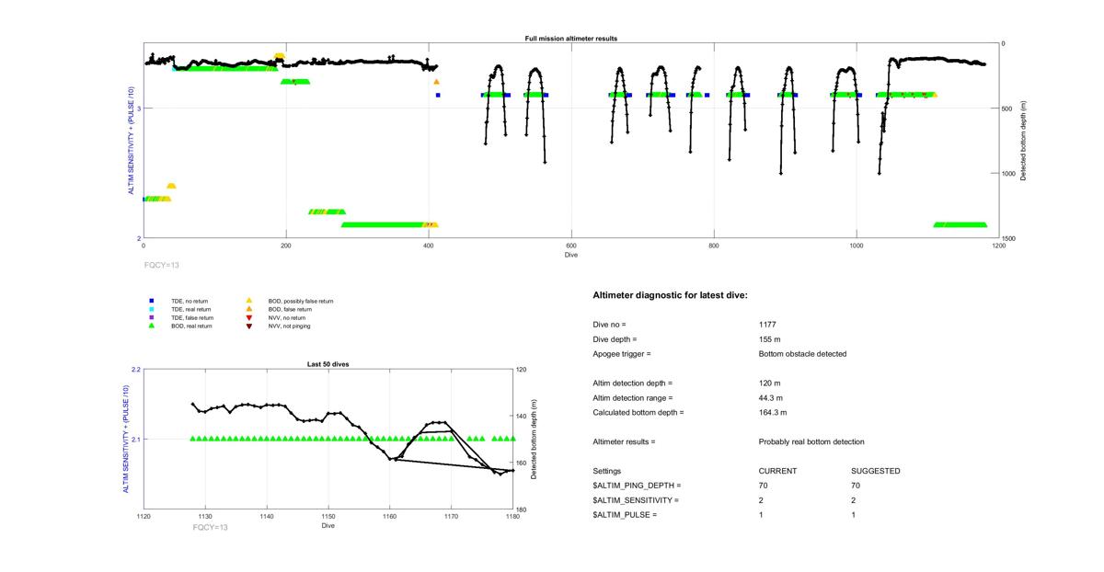Click the 'Altimeter results =' label
1104x572 pixels.
(x=625, y=442)
